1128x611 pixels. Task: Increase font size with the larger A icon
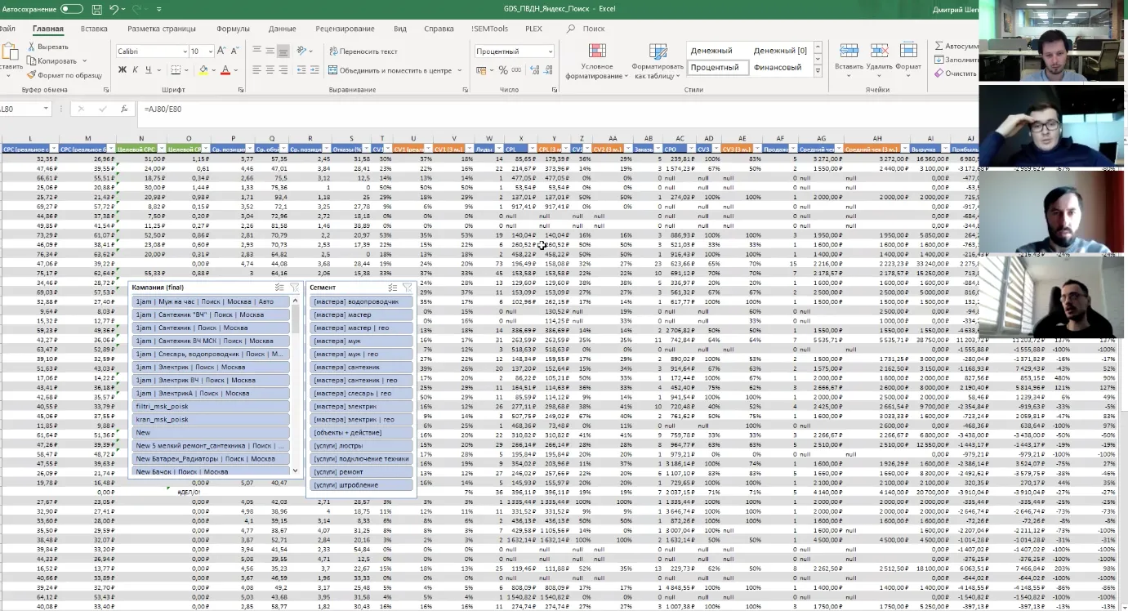222,51
